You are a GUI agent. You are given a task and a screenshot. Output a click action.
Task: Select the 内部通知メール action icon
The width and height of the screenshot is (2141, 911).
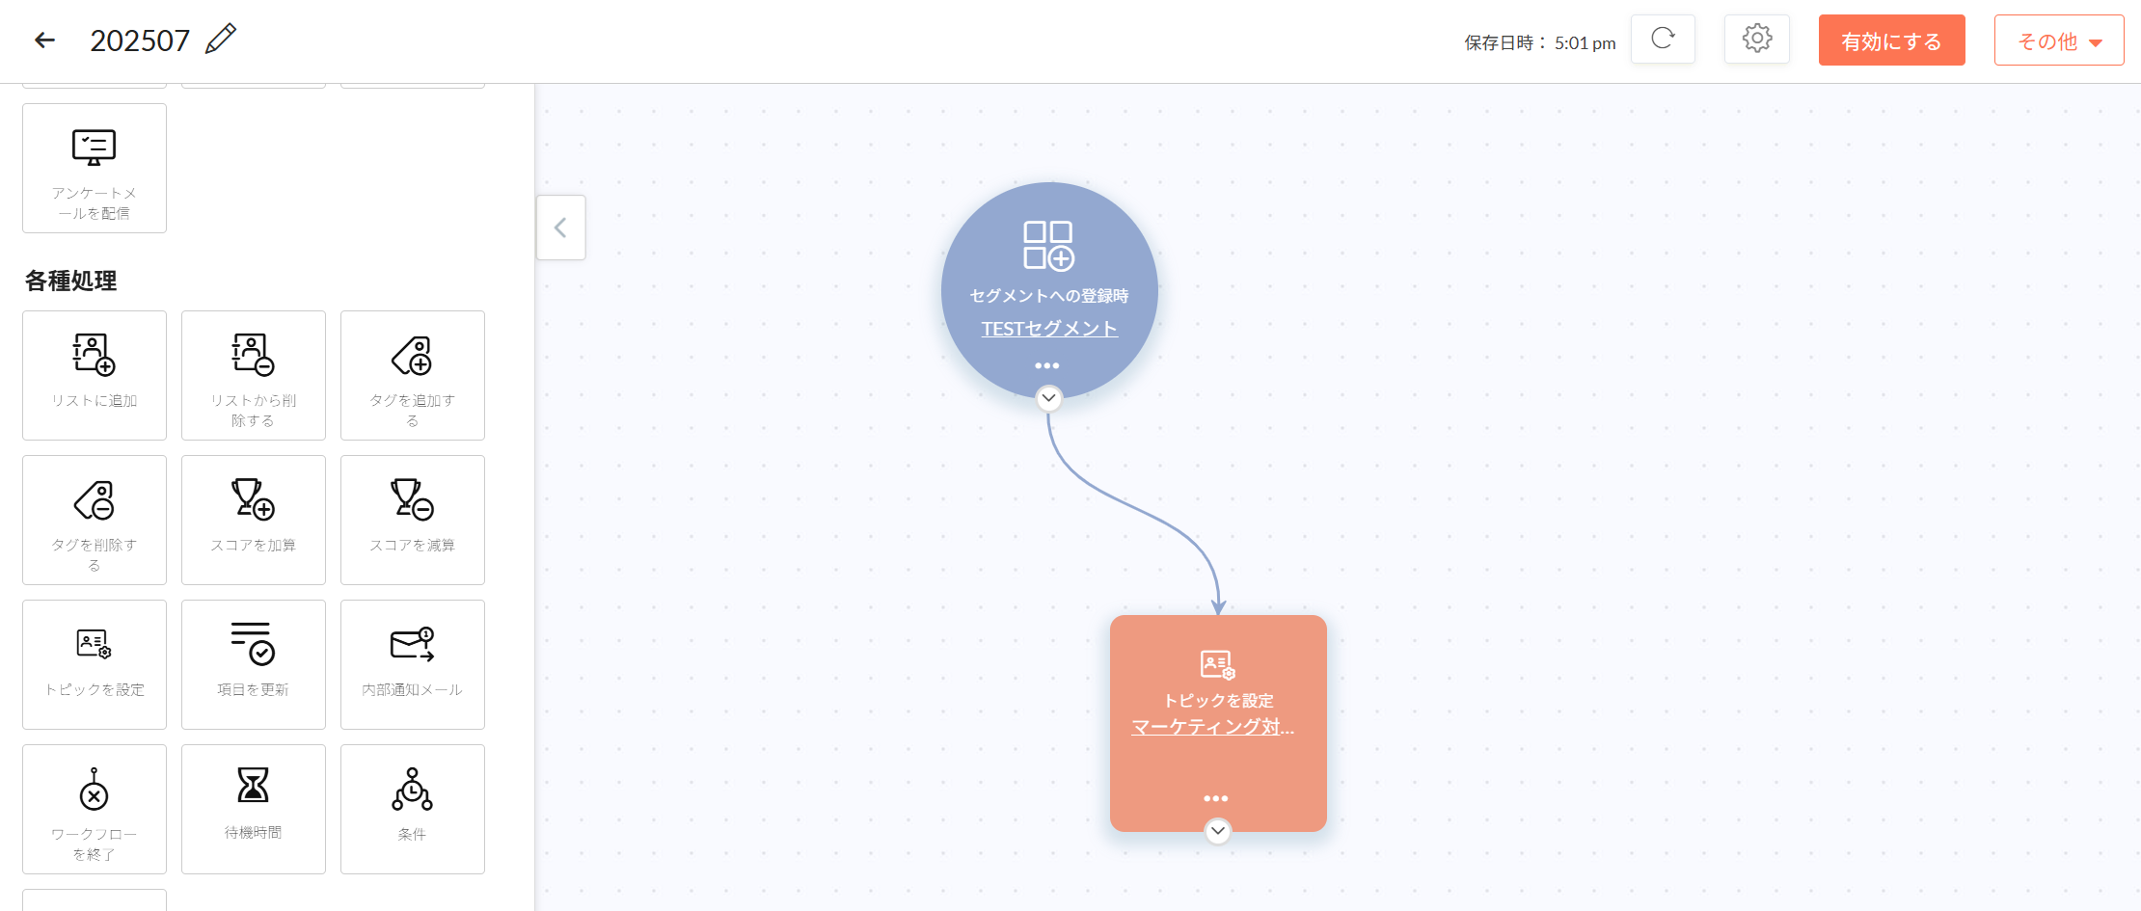(x=412, y=644)
